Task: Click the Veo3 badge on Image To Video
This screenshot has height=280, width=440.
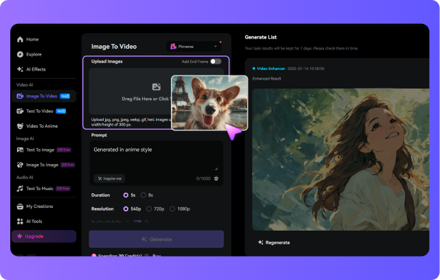Action: tap(65, 96)
